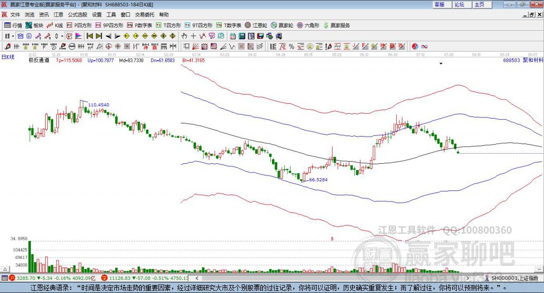This screenshot has width=544, height=293.
Task: Click the 论坛 forum button
Action: tap(462, 4)
